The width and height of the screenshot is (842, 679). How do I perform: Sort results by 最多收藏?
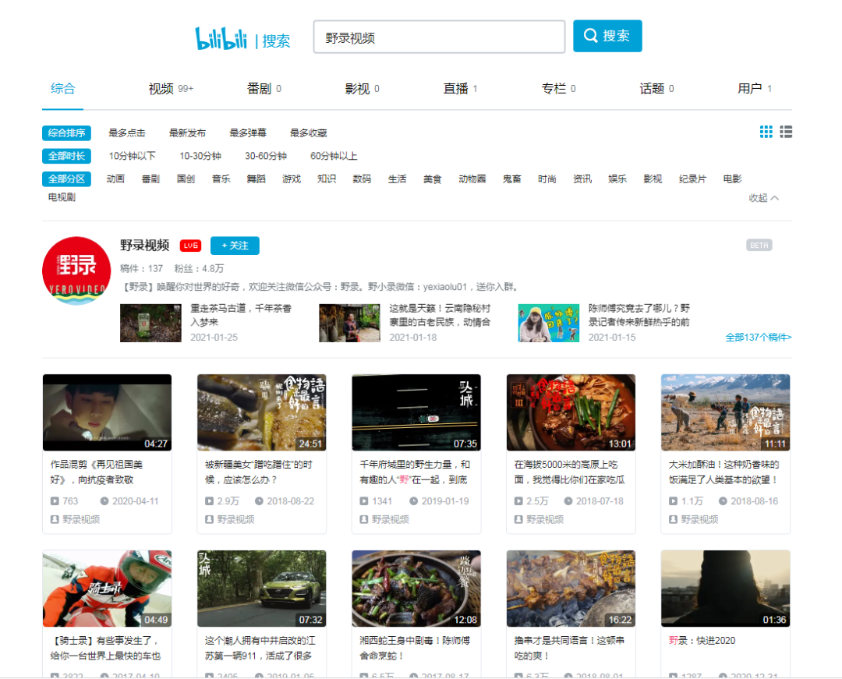[x=308, y=133]
